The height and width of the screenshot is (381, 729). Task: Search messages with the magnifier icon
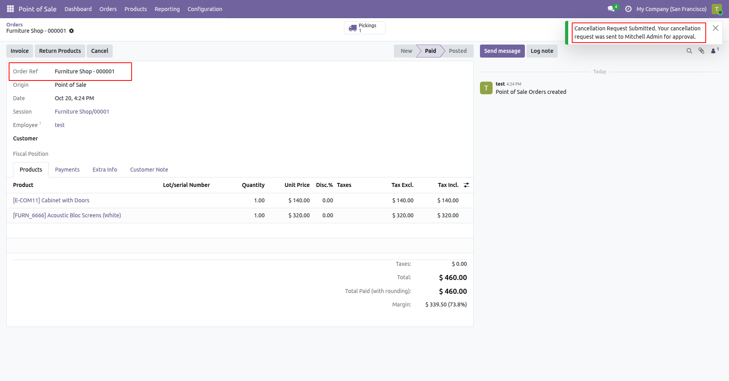(689, 51)
